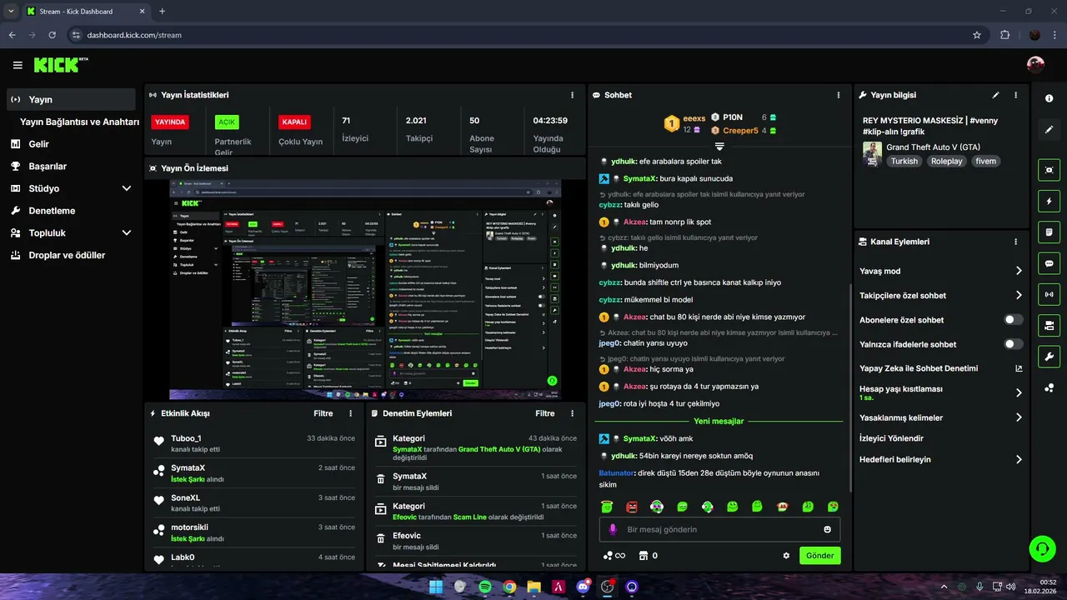Viewport: 1067px width, 600px height.
Task: Expand the Topluluk sidebar section
Action: [x=127, y=233]
